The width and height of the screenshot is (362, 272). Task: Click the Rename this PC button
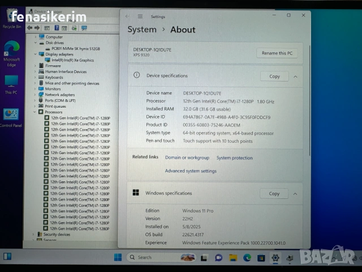pyautogui.click(x=277, y=53)
